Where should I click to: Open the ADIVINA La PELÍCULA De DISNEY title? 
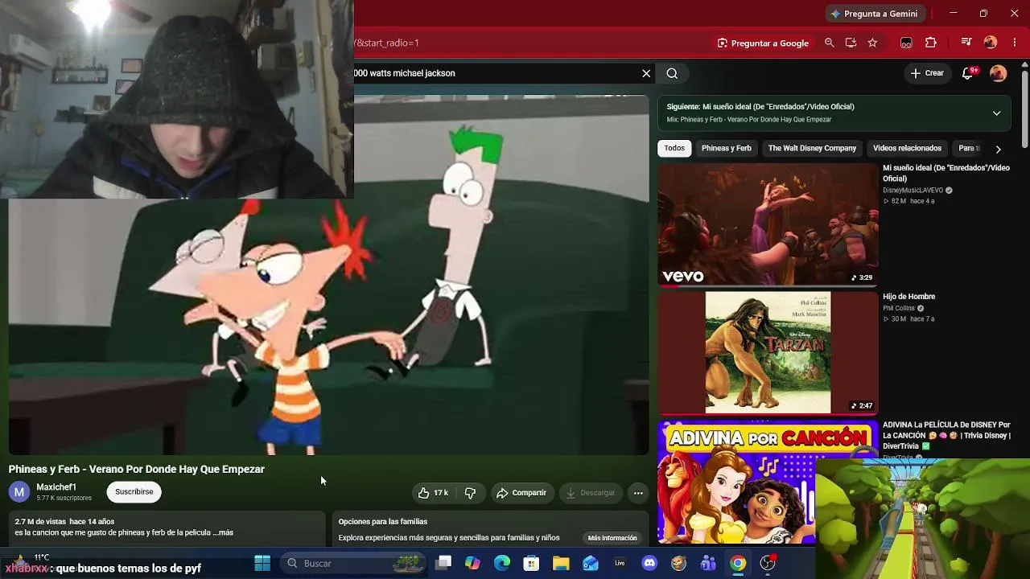pos(946,435)
